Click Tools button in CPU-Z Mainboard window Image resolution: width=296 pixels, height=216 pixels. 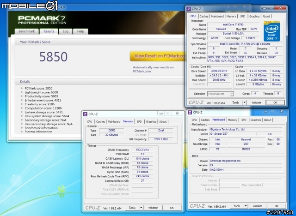(x=236, y=206)
